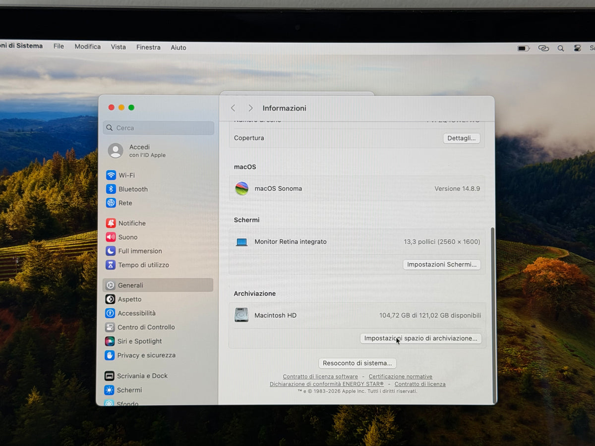Open Tempo di utilizzo hourglass icon
This screenshot has width=595, height=446.
pos(111,265)
